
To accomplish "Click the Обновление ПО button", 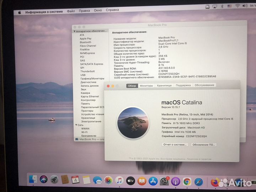I will tap(204, 145).
